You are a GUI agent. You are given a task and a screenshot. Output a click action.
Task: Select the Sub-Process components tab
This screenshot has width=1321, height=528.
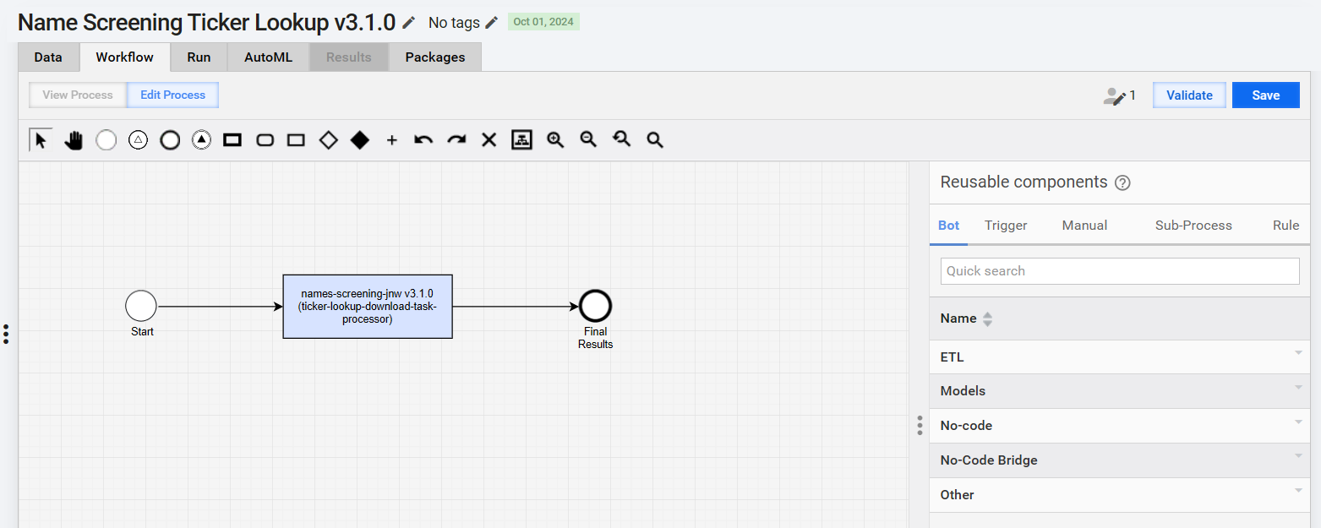tap(1193, 226)
